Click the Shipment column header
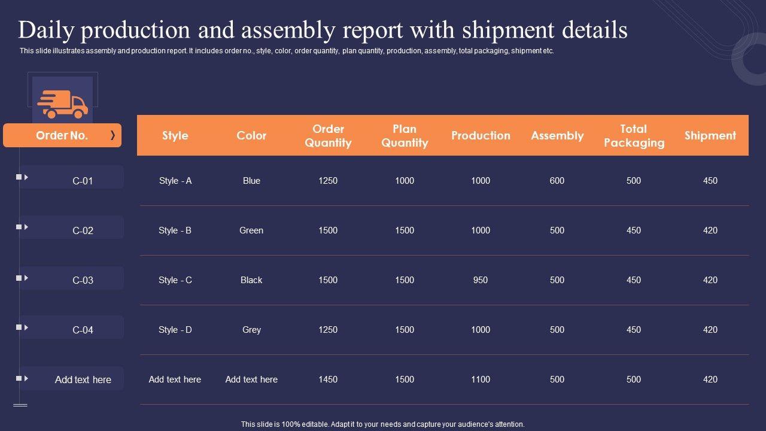This screenshot has width=766, height=431. click(x=710, y=135)
